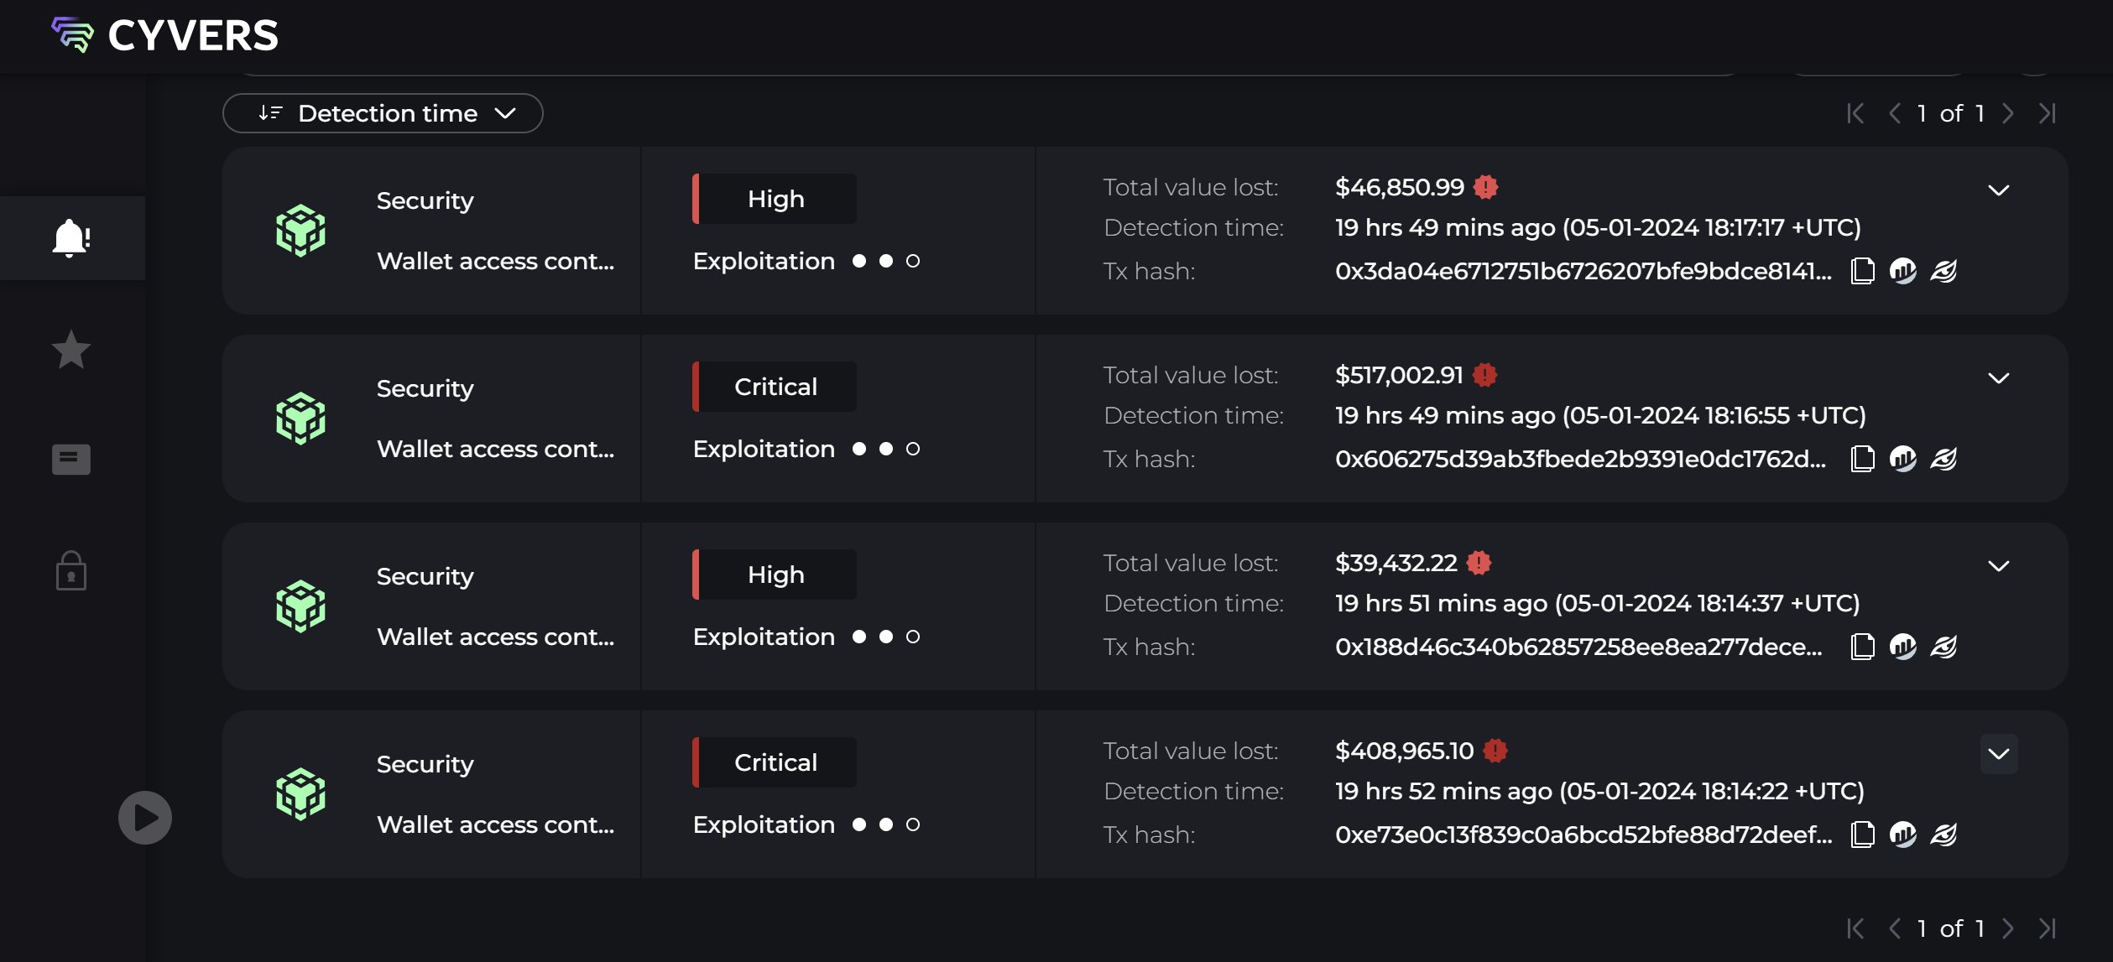The height and width of the screenshot is (962, 2113).
Task: Click the first page navigation stepper
Action: point(1855,113)
